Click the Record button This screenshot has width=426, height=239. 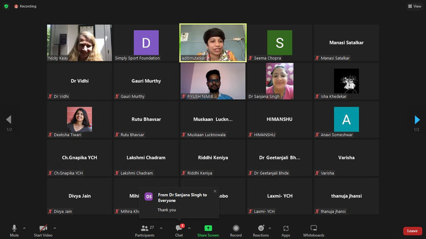pyautogui.click(x=236, y=230)
